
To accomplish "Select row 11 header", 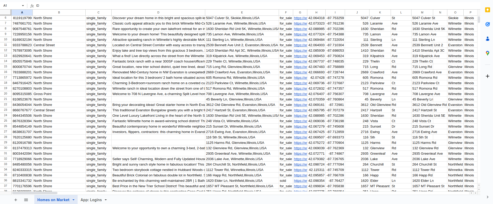I will [x=5, y=45].
